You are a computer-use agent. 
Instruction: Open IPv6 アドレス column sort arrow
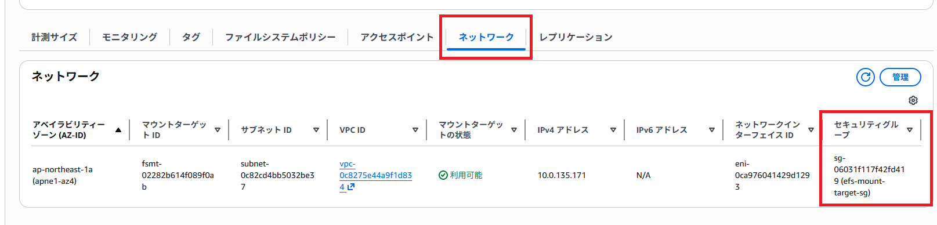click(x=712, y=130)
